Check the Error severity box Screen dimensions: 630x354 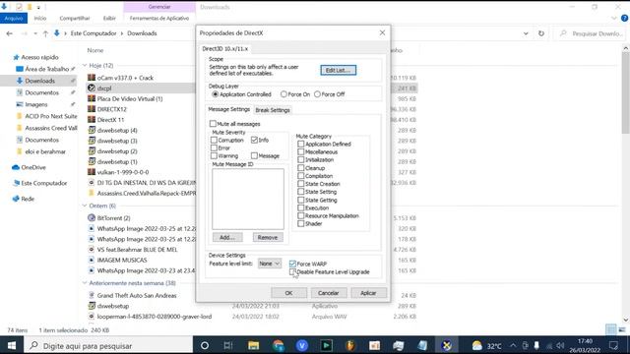214,147
